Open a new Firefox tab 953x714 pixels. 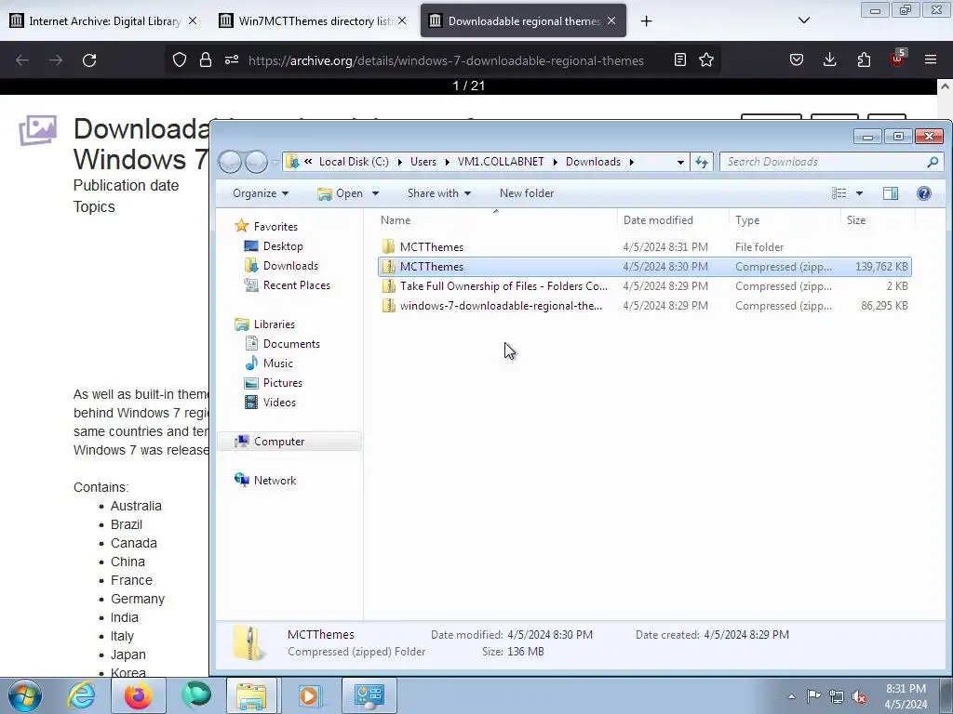point(646,21)
